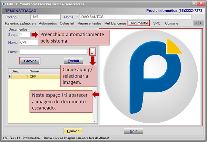Click the Nome column header in grid
207x142 pixels.
(x=45, y=71)
